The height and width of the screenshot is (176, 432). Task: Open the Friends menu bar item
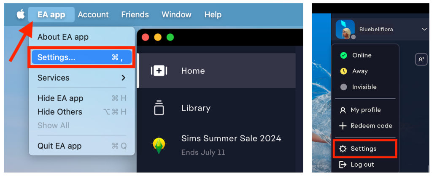(135, 15)
